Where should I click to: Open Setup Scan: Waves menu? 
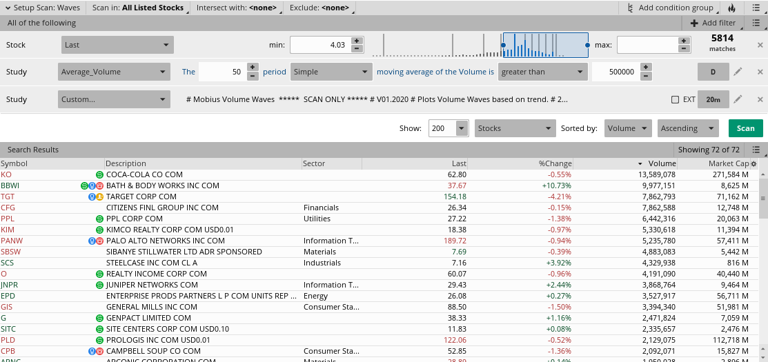(x=43, y=8)
